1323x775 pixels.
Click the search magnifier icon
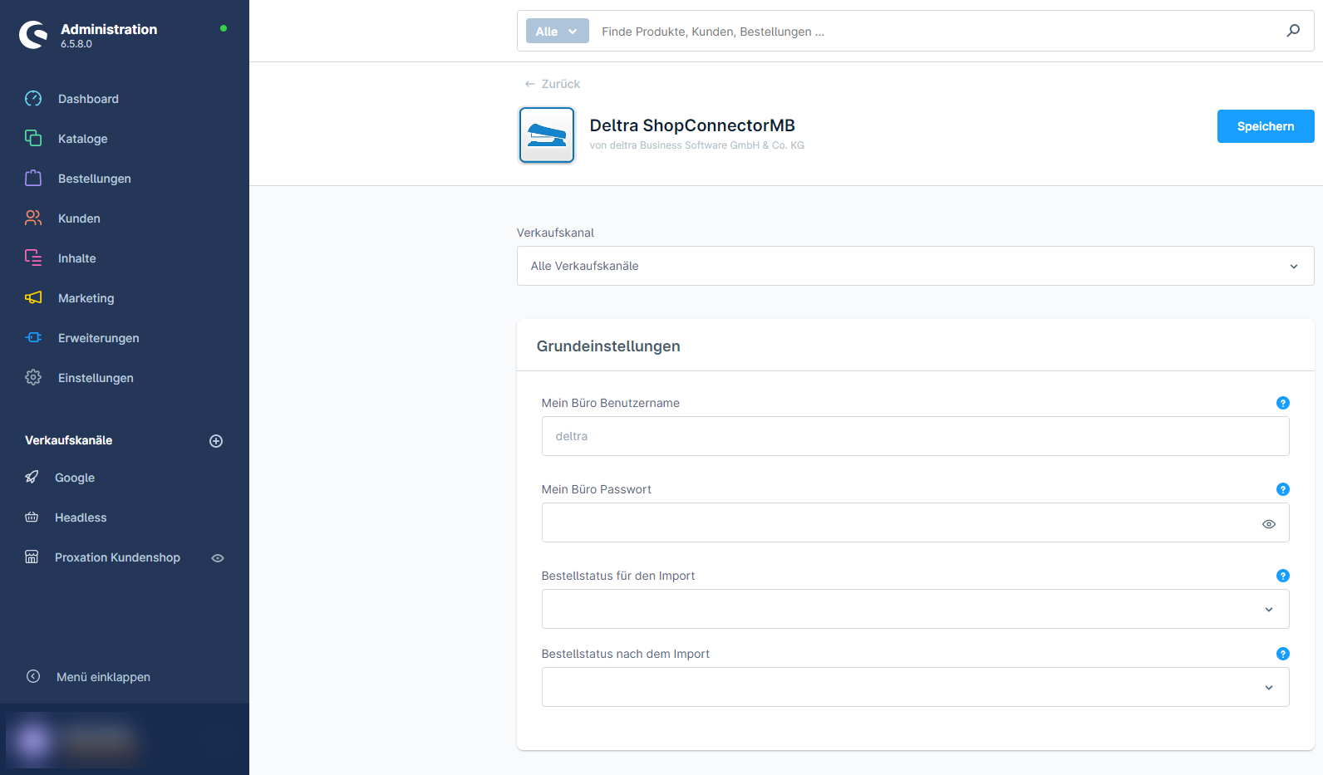1293,31
